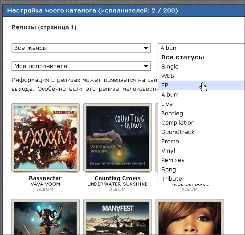The height and width of the screenshot is (235, 245).
Task: Click the 'Настройка моего каталога' title bar
Action: [x=124, y=11]
